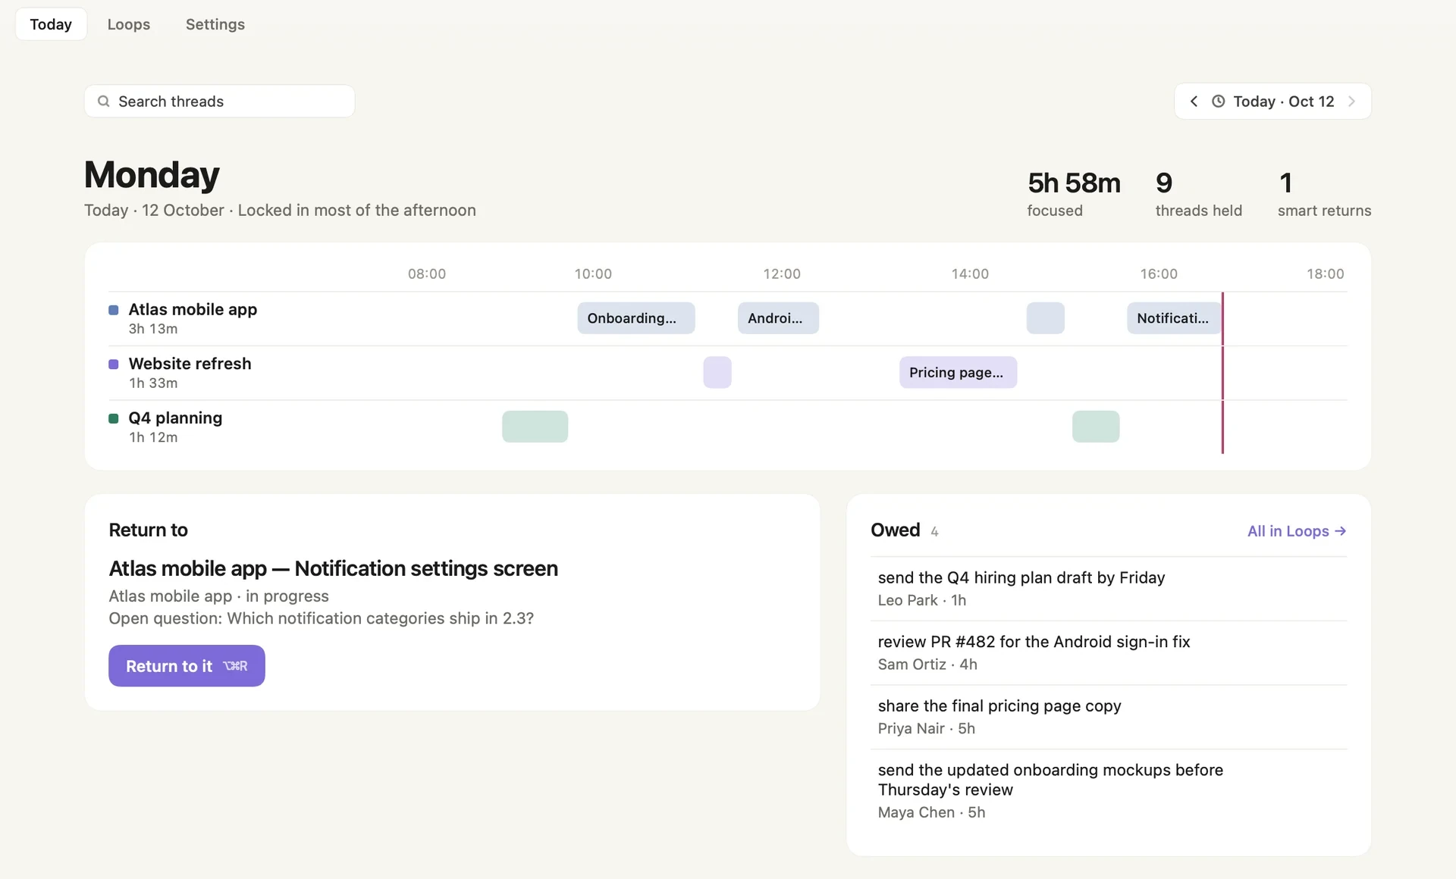Switch to the Today tab

pyautogui.click(x=51, y=24)
